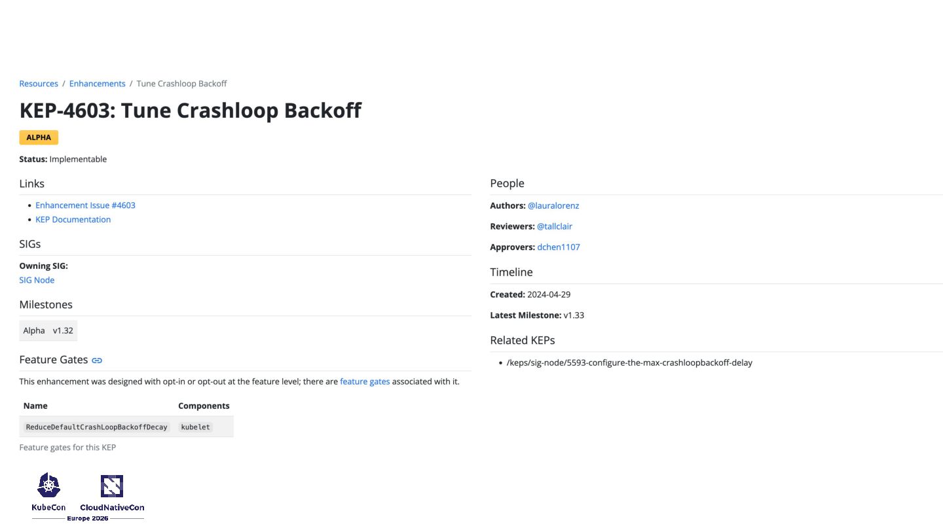Click the Name column header

(x=35, y=406)
